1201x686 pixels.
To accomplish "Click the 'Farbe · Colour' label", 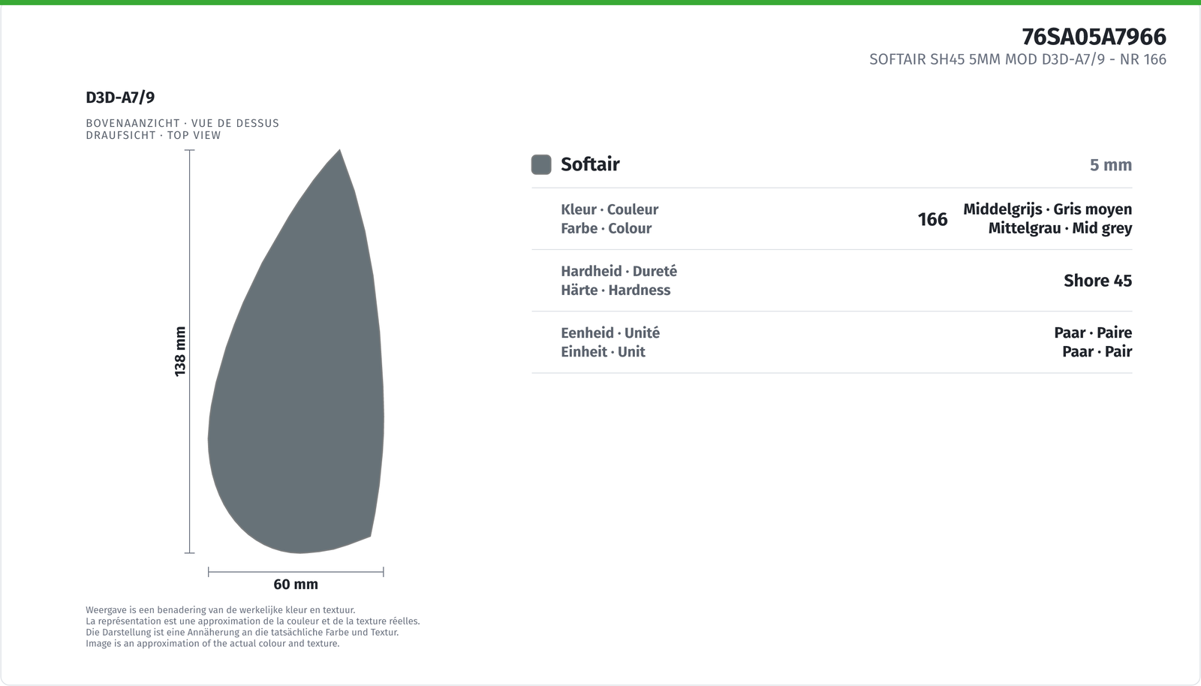I will (x=606, y=228).
